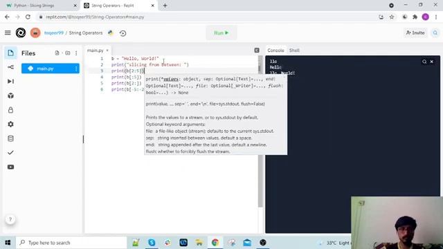Switch to the Python - Slicing Strings browser tab

[42, 6]
